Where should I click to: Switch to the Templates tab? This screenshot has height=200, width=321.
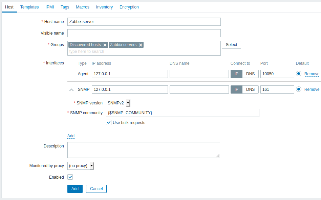29,7
